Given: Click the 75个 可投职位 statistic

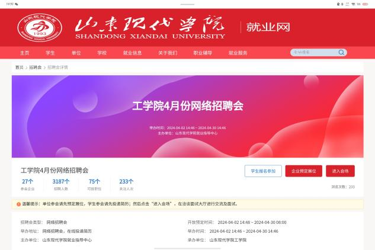Looking at the screenshot, I should [x=94, y=184].
